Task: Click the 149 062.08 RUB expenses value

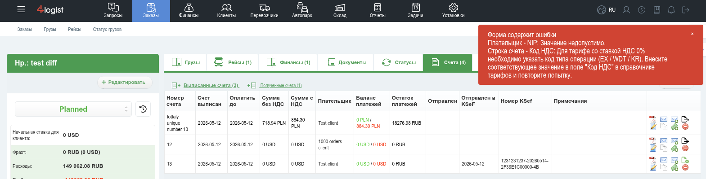Action: tap(83, 166)
